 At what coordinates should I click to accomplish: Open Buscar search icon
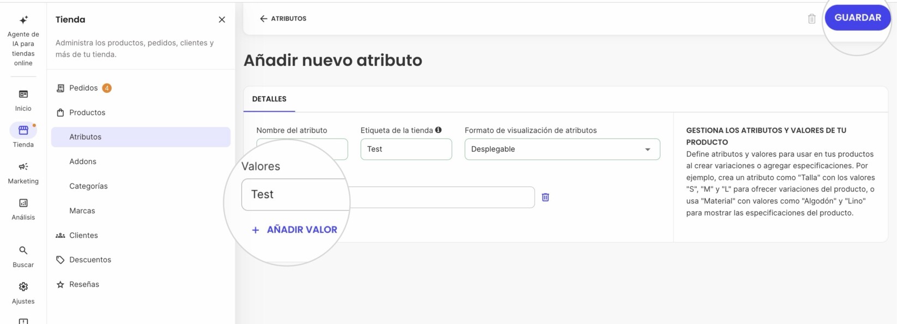pos(23,250)
